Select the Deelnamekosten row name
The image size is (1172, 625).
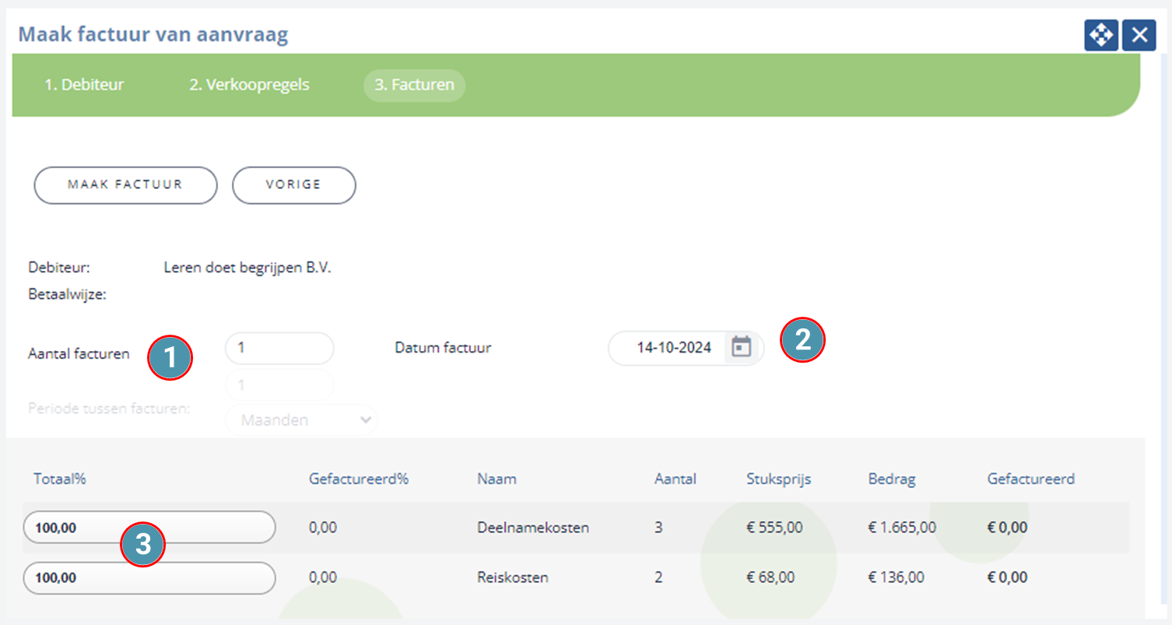click(533, 528)
